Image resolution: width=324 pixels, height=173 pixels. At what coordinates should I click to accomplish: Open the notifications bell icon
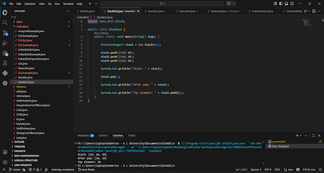(320, 170)
